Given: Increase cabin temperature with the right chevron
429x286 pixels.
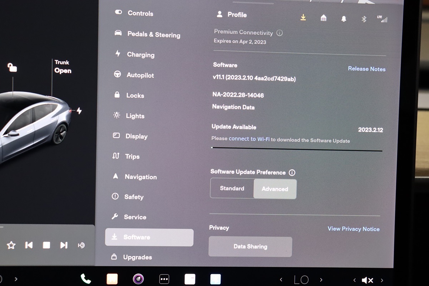Looking at the screenshot, I should (321, 280).
